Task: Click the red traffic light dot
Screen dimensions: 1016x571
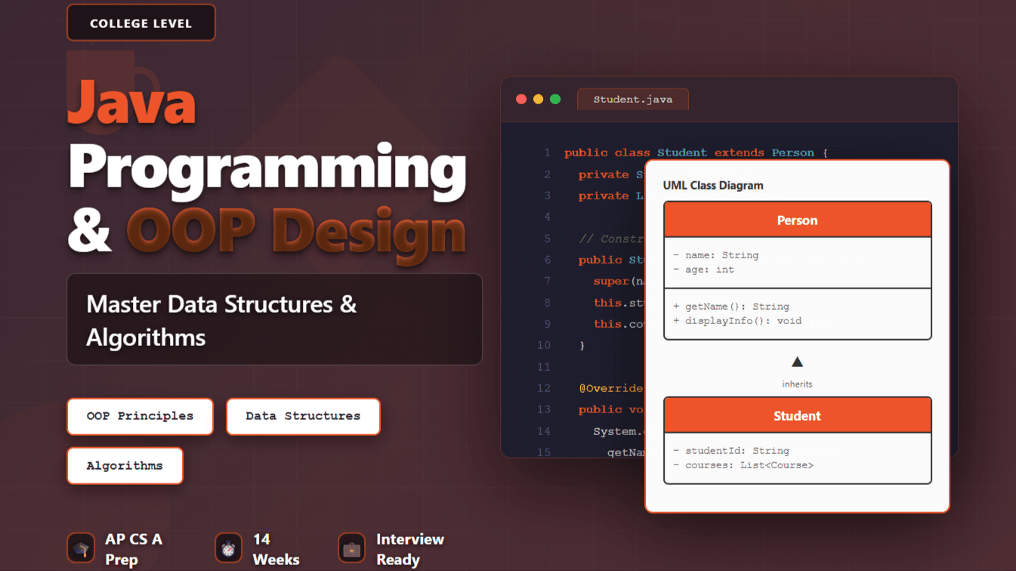Action: (x=521, y=98)
